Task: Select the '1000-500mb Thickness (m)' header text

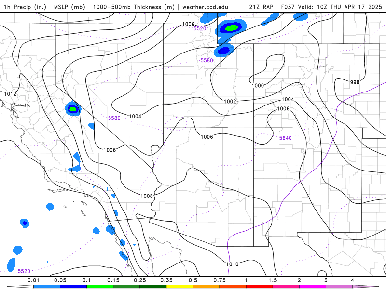Action: 134,7
